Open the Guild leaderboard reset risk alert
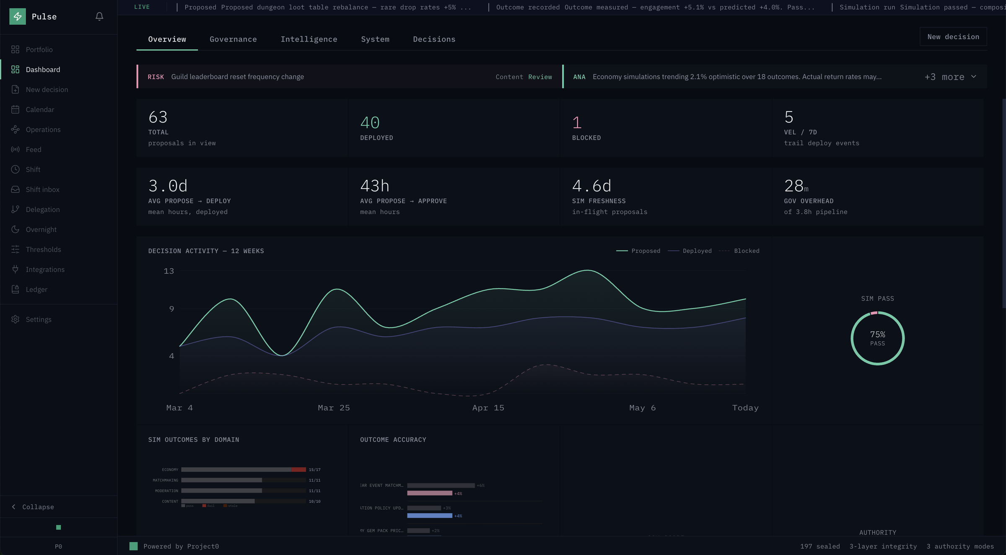 pos(349,77)
